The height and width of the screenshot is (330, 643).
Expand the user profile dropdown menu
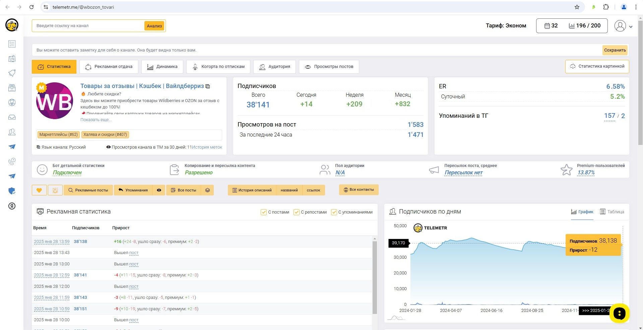click(x=623, y=26)
